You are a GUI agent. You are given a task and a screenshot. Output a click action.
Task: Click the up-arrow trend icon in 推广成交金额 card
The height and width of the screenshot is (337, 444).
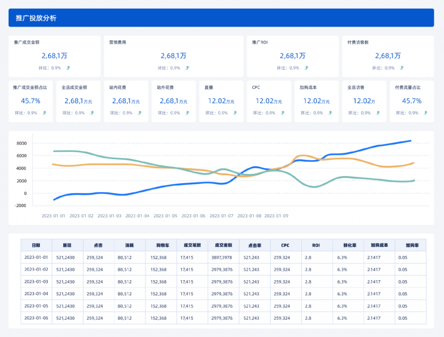pyautogui.click(x=68, y=68)
